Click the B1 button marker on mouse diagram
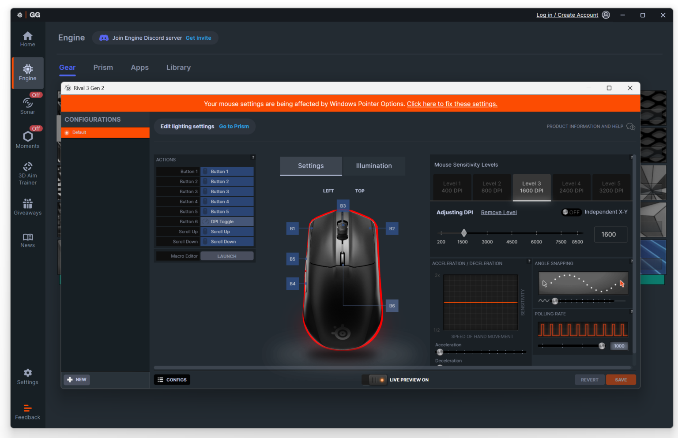Screen dimensions: 678x438 [292, 228]
